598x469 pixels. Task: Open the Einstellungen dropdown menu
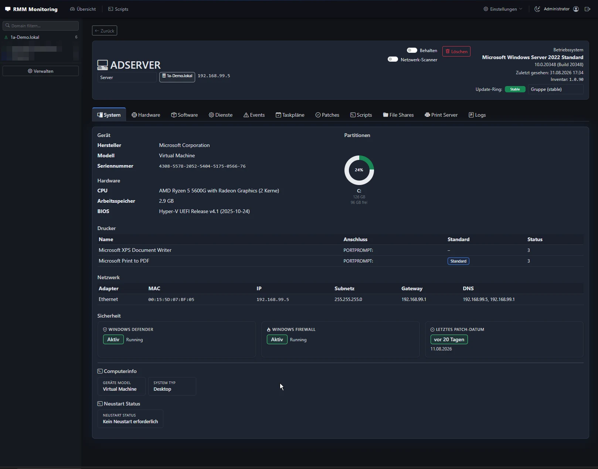pos(503,9)
